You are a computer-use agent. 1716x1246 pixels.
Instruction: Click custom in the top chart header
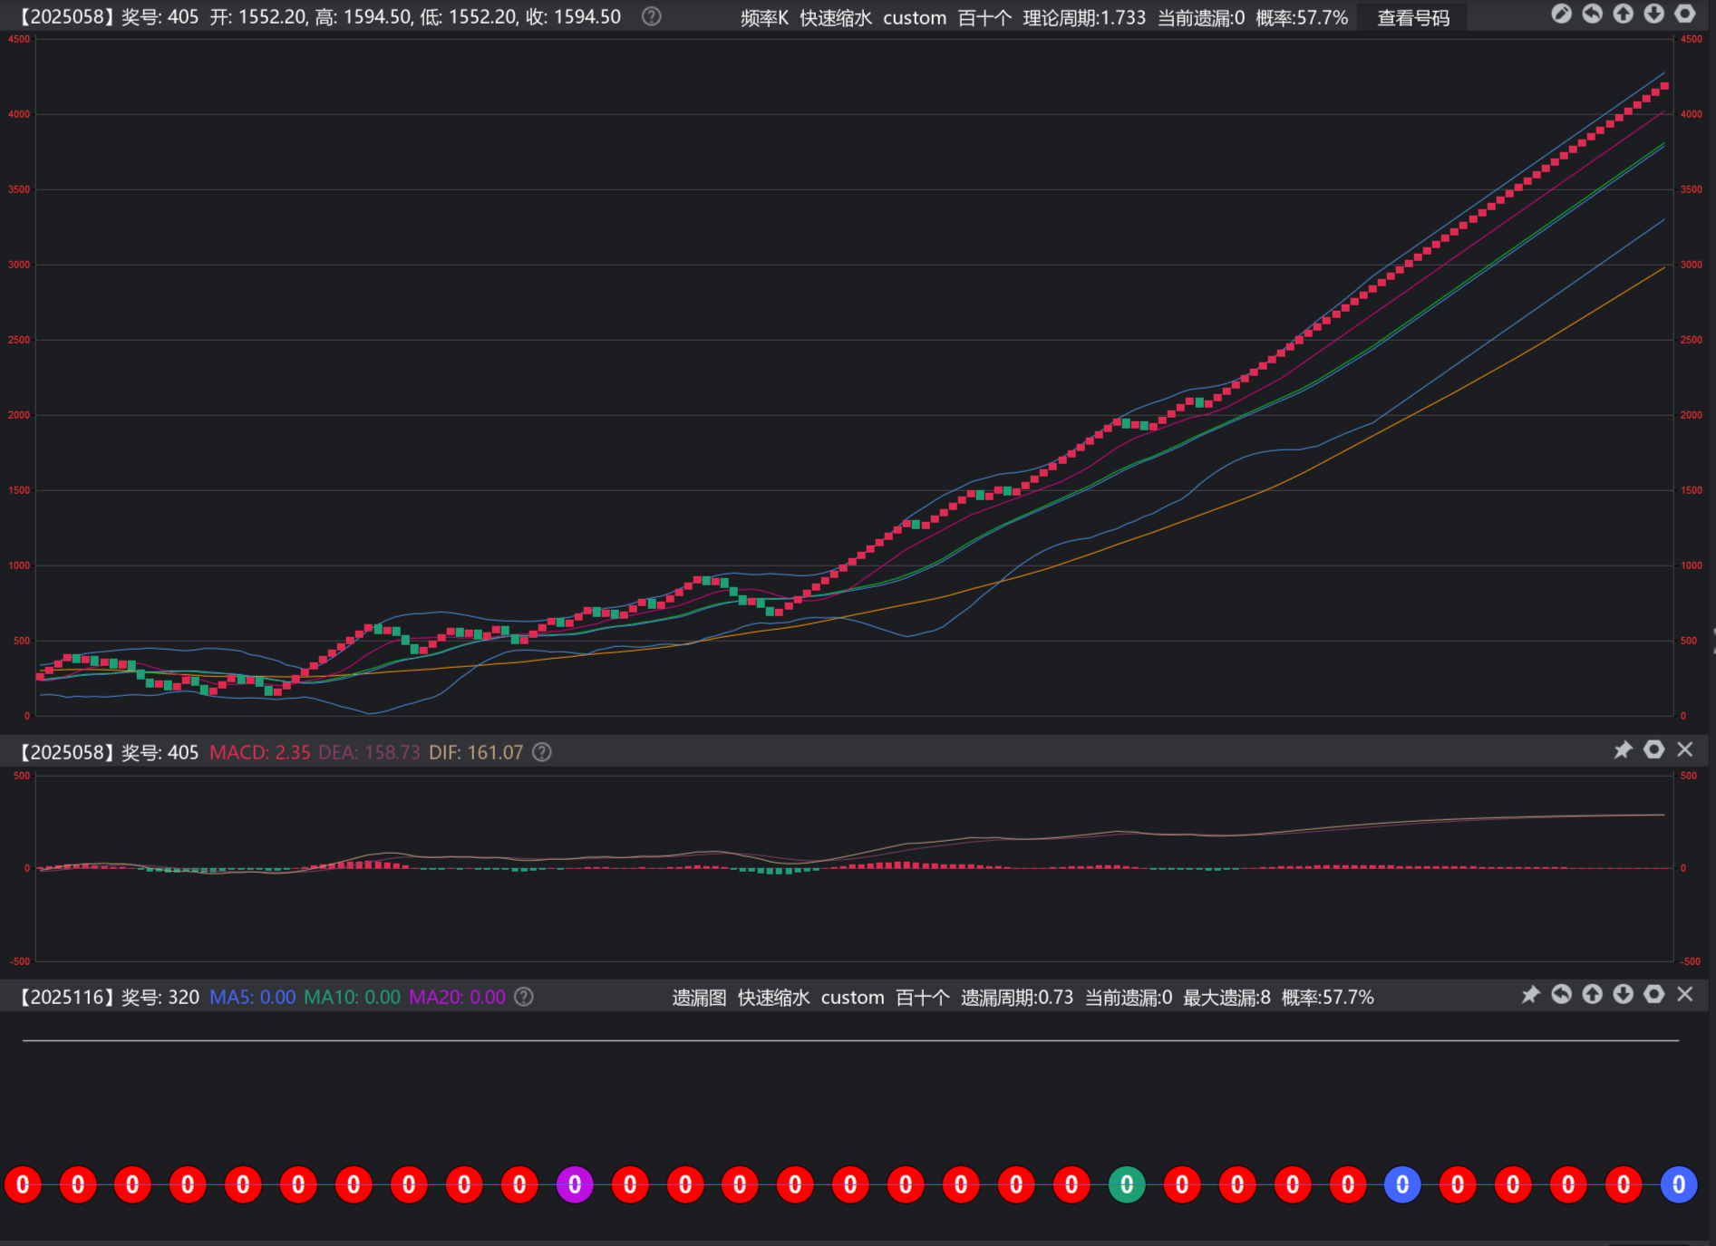click(x=915, y=18)
